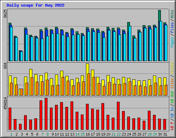This screenshot has height=138, width=176.
Task: Click day label 25 on the x-axis
Action: [134, 134]
